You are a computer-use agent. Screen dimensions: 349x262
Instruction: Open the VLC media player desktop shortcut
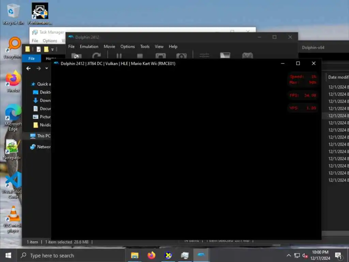[x=13, y=219]
